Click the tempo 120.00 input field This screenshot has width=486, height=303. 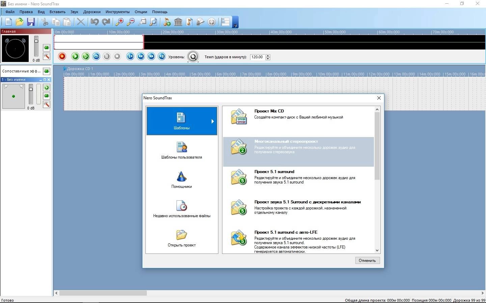click(258, 57)
